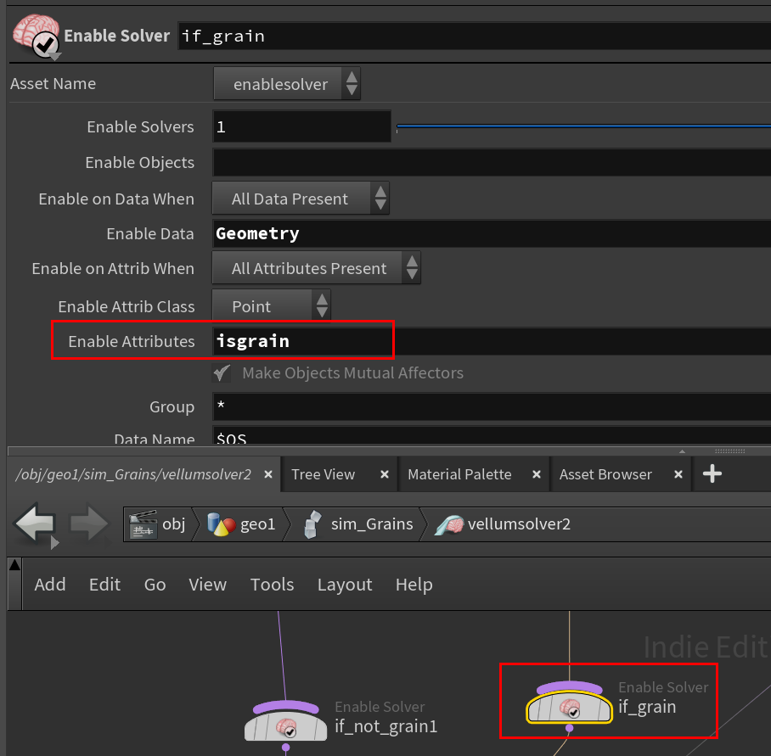Click the if_not_grain1 node output connector
The width and height of the screenshot is (771, 756).
285,748
